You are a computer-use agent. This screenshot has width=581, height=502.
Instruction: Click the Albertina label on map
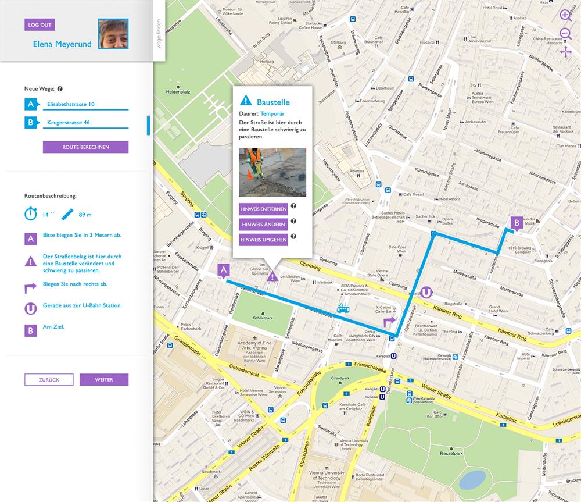pyautogui.click(x=357, y=171)
